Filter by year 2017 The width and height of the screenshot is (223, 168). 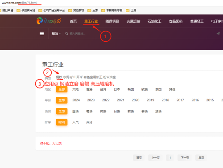point(180,100)
